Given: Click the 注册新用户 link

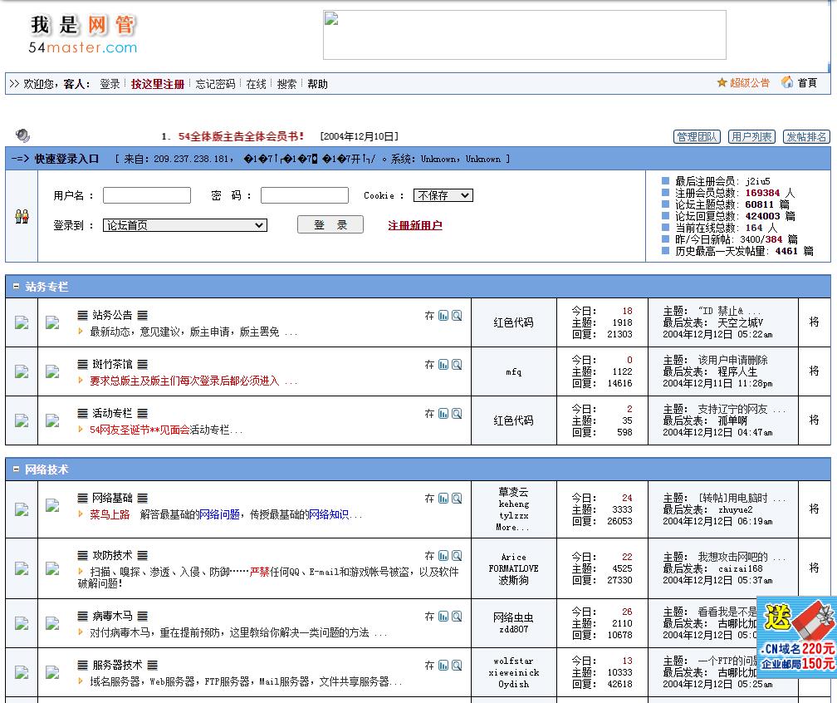Looking at the screenshot, I should 414,225.
